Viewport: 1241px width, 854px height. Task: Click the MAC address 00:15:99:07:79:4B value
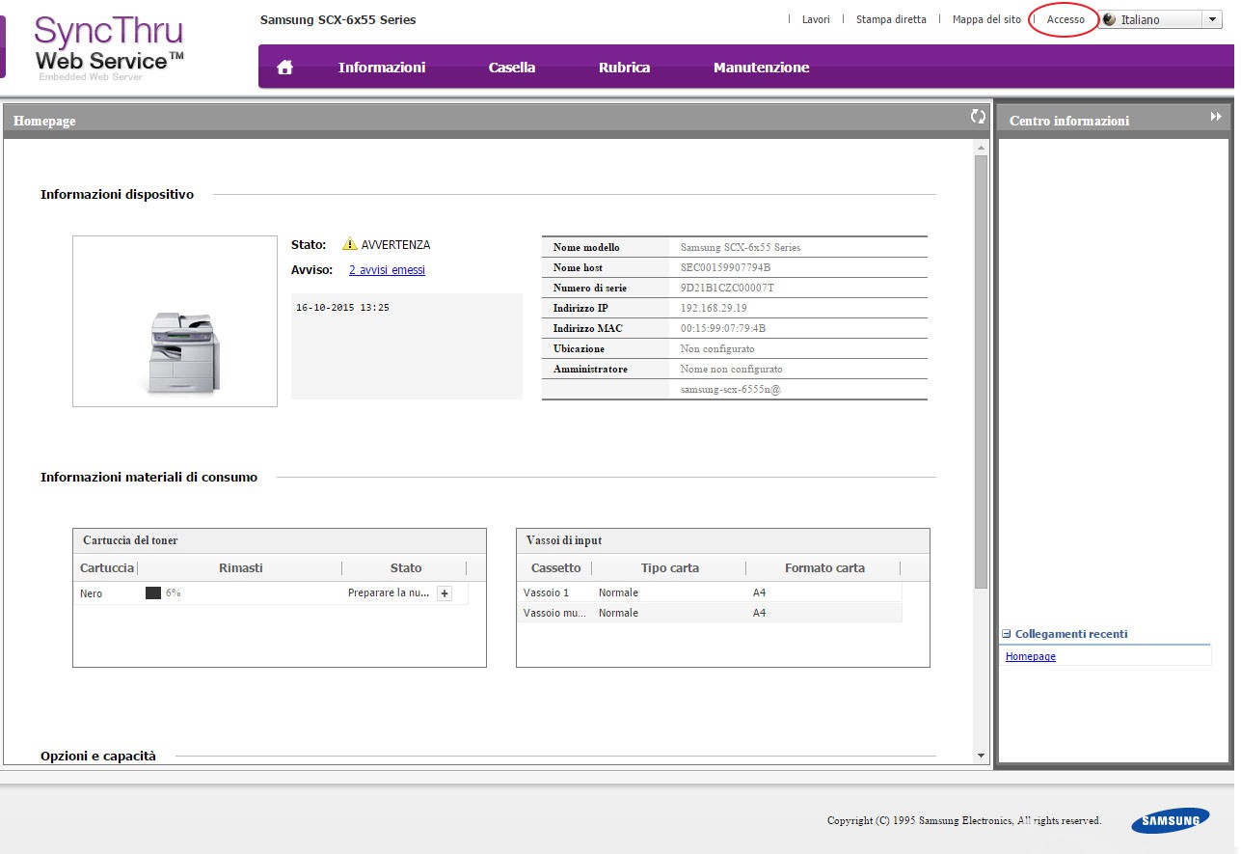pyautogui.click(x=723, y=328)
